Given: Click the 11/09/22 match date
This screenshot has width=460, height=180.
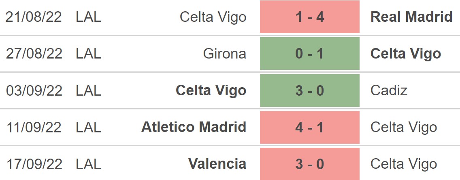Looking at the screenshot, I should pyautogui.click(x=34, y=127).
